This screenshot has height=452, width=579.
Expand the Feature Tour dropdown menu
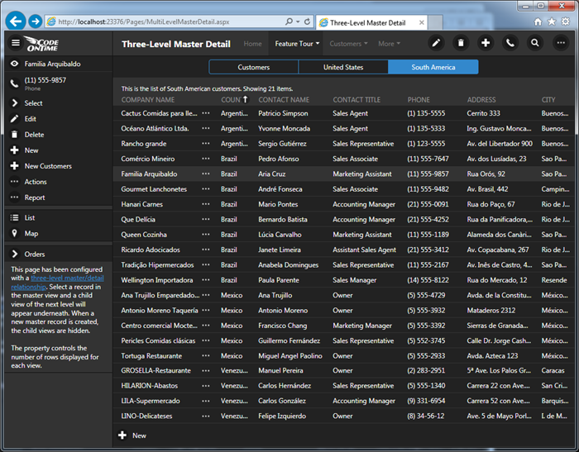(297, 44)
